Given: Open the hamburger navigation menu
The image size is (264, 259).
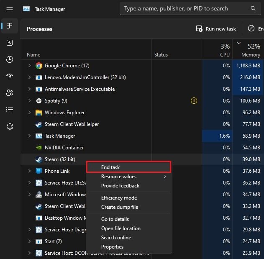Looking at the screenshot, I should [10, 9].
